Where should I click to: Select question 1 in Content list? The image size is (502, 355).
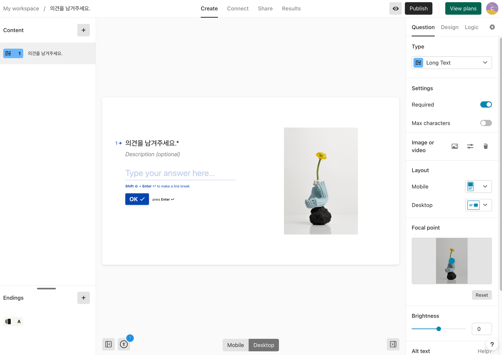coord(48,53)
